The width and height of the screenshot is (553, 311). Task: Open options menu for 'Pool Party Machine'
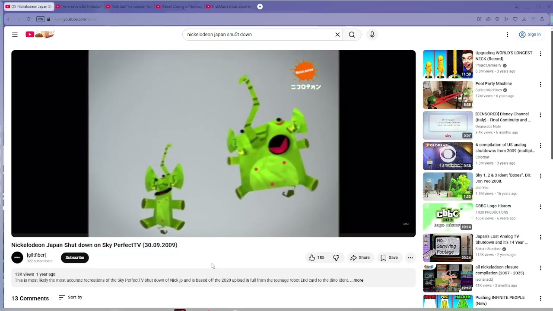pyautogui.click(x=540, y=85)
